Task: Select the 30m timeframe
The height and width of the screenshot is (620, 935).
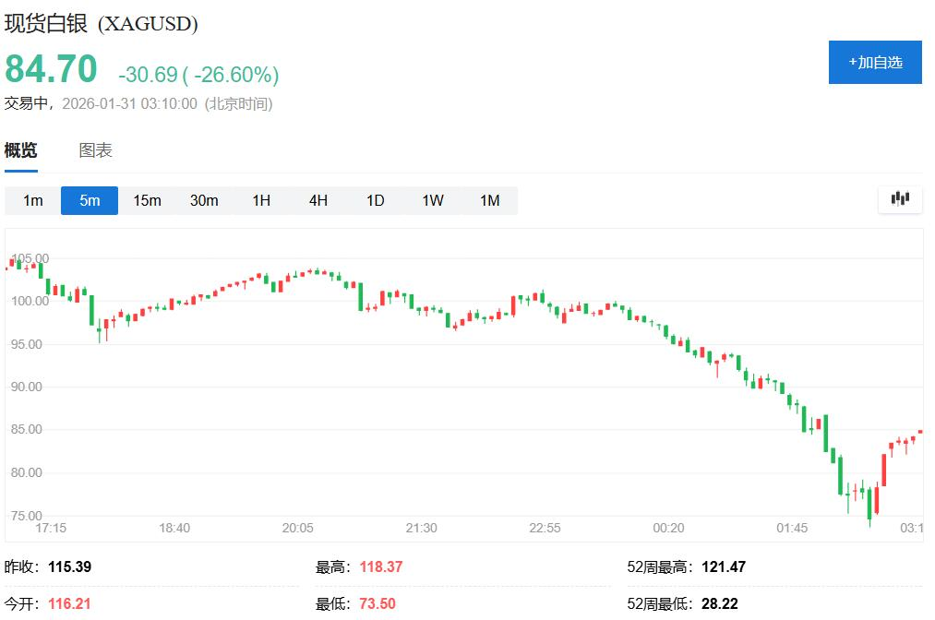Action: pyautogui.click(x=204, y=199)
